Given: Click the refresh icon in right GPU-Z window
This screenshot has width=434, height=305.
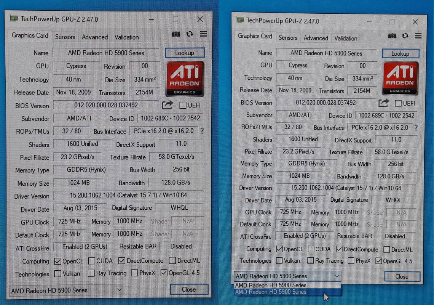Looking at the screenshot, I should click(405, 35).
